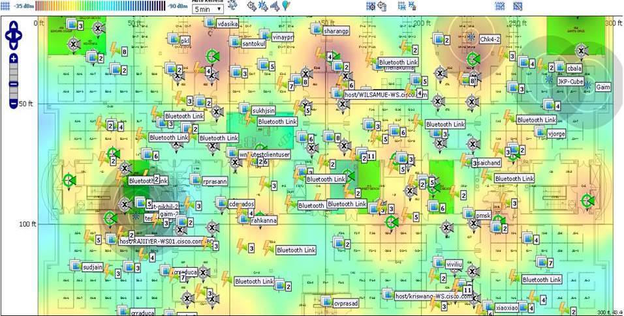
Task: Select the vdasika client label
Action: pyautogui.click(x=227, y=24)
